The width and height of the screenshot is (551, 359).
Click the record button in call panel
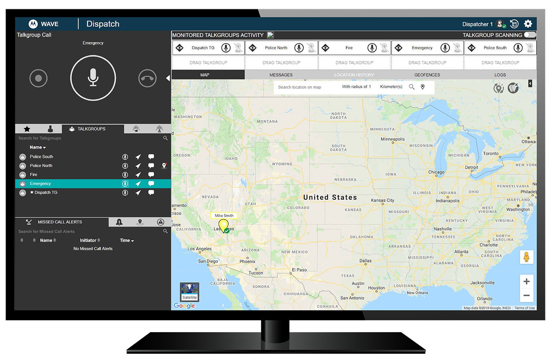(38, 78)
